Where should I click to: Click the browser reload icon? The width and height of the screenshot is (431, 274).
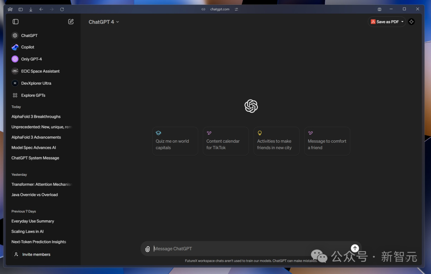click(62, 9)
